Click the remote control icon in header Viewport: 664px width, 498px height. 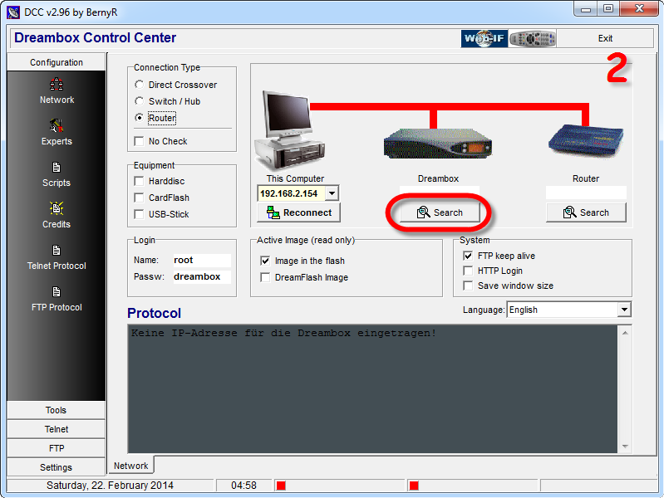coord(533,39)
